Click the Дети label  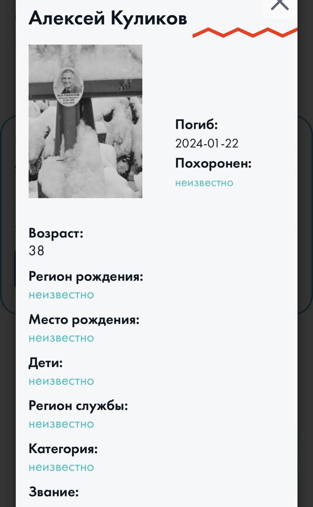tap(46, 363)
